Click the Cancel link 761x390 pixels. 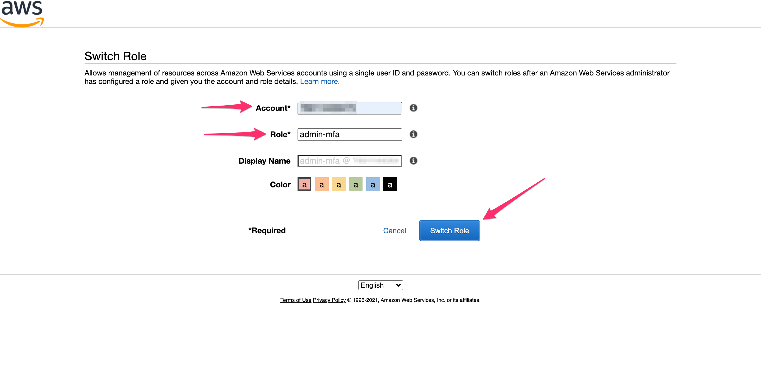(395, 231)
